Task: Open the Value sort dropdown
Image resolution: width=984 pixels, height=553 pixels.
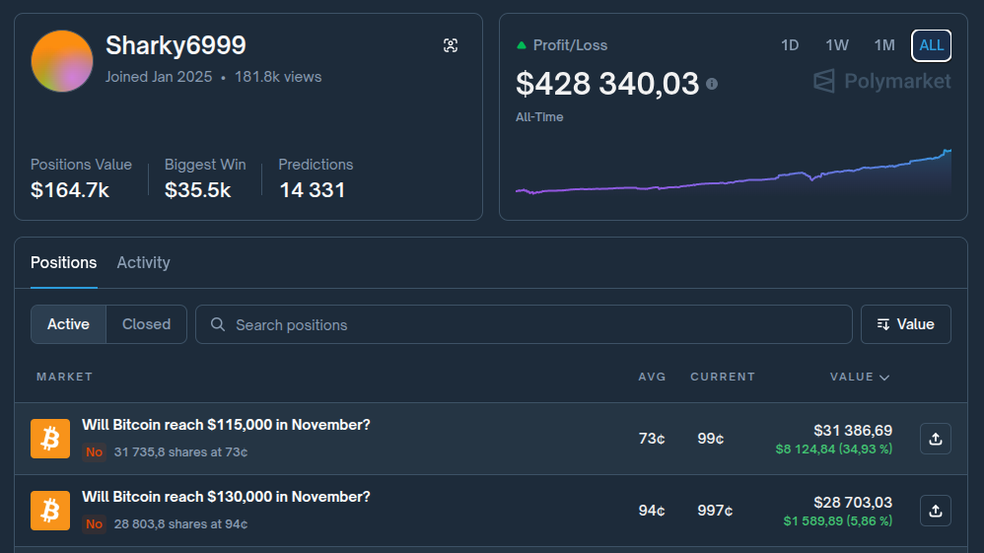Action: 905,324
